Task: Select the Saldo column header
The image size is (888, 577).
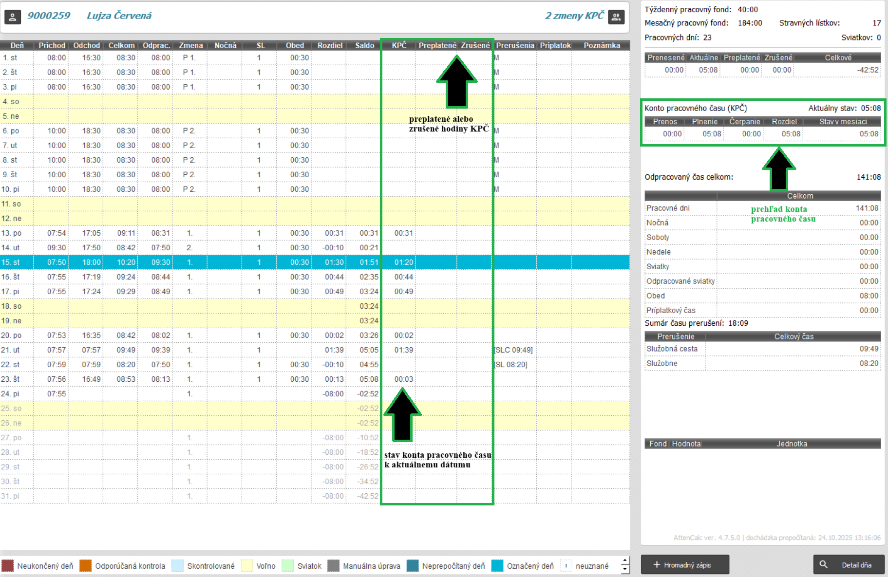Action: click(364, 45)
